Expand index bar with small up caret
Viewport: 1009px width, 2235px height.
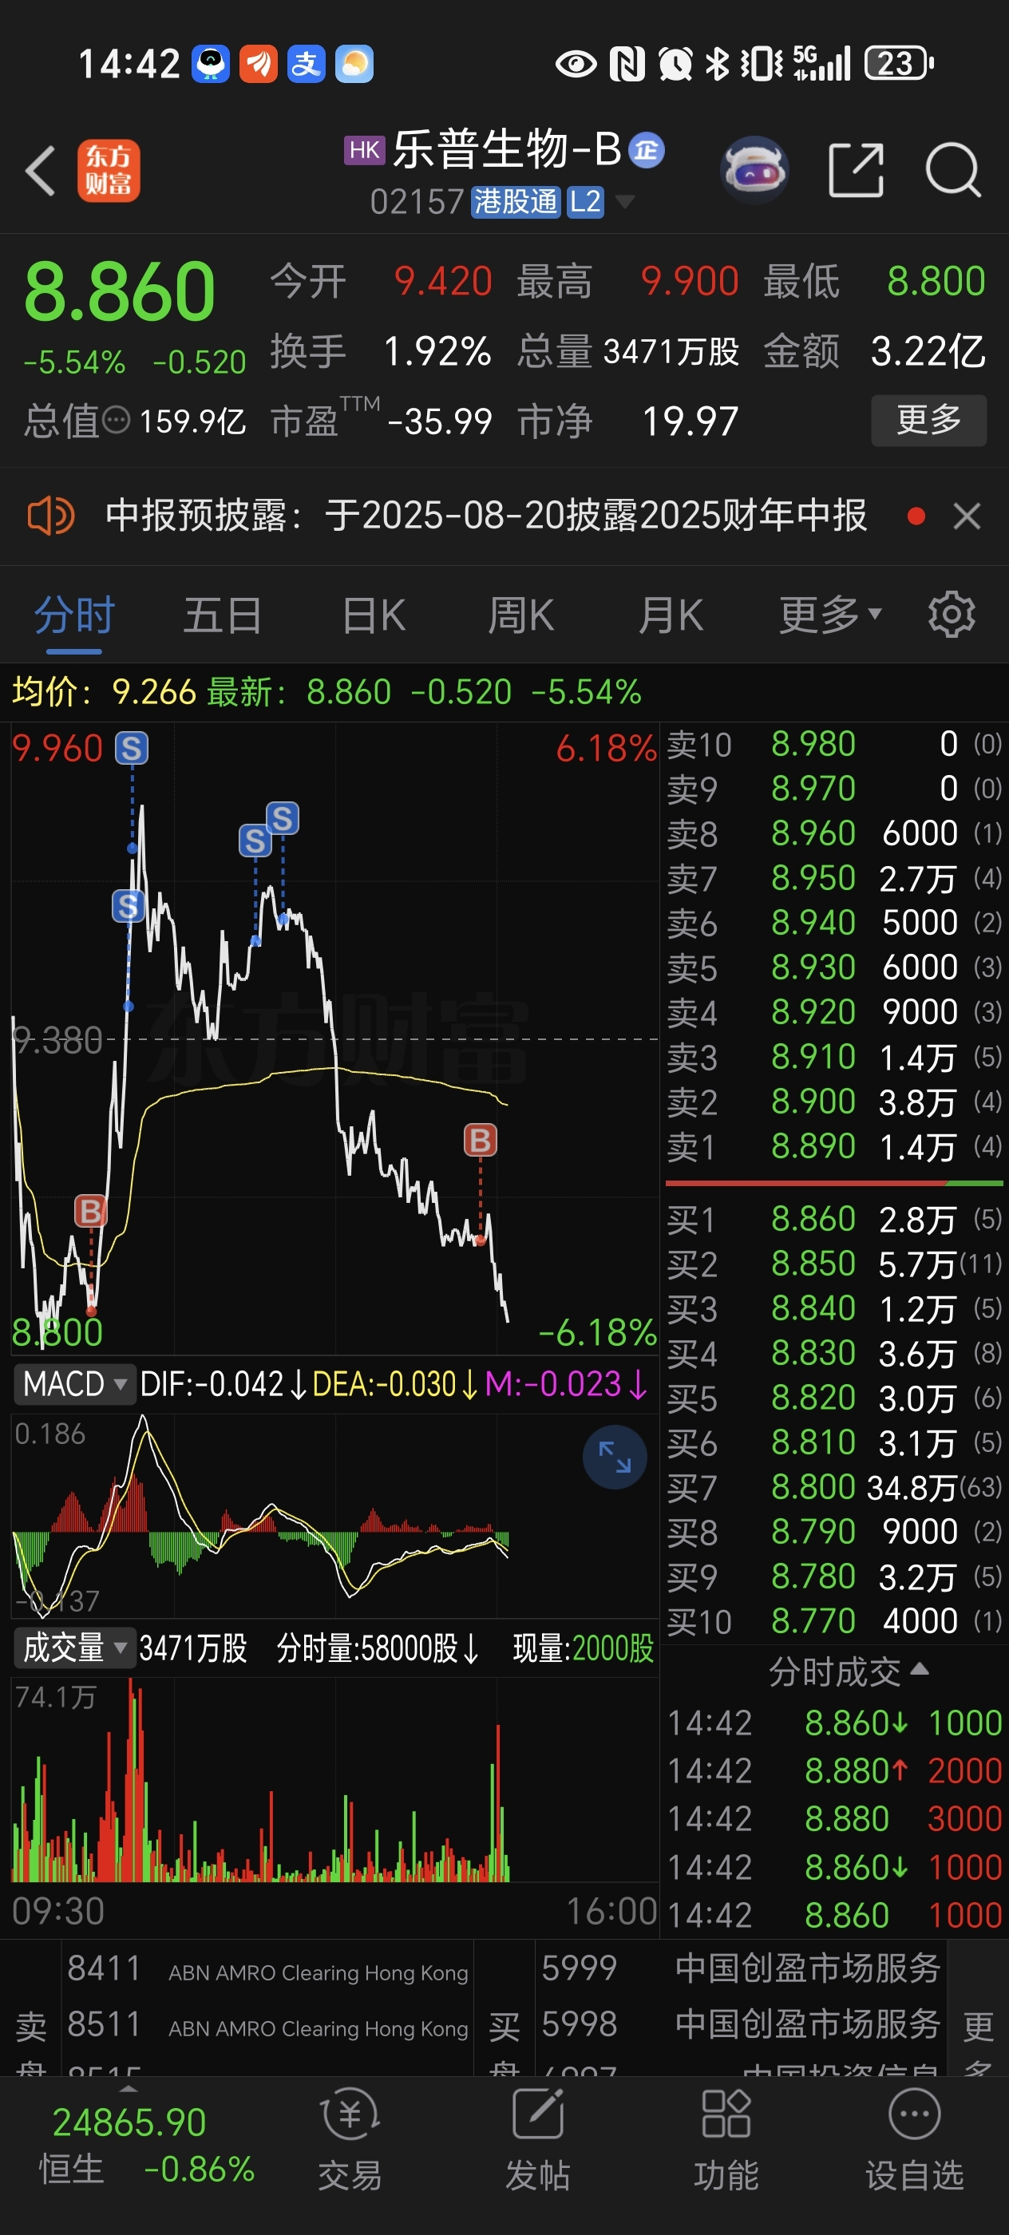(x=129, y=2087)
